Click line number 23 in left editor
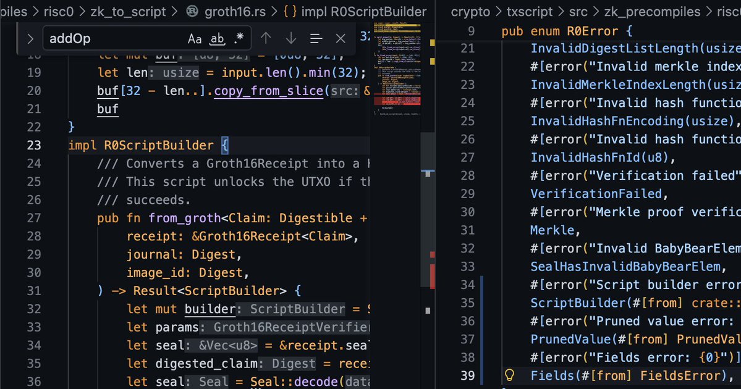This screenshot has width=741, height=389. (x=34, y=145)
